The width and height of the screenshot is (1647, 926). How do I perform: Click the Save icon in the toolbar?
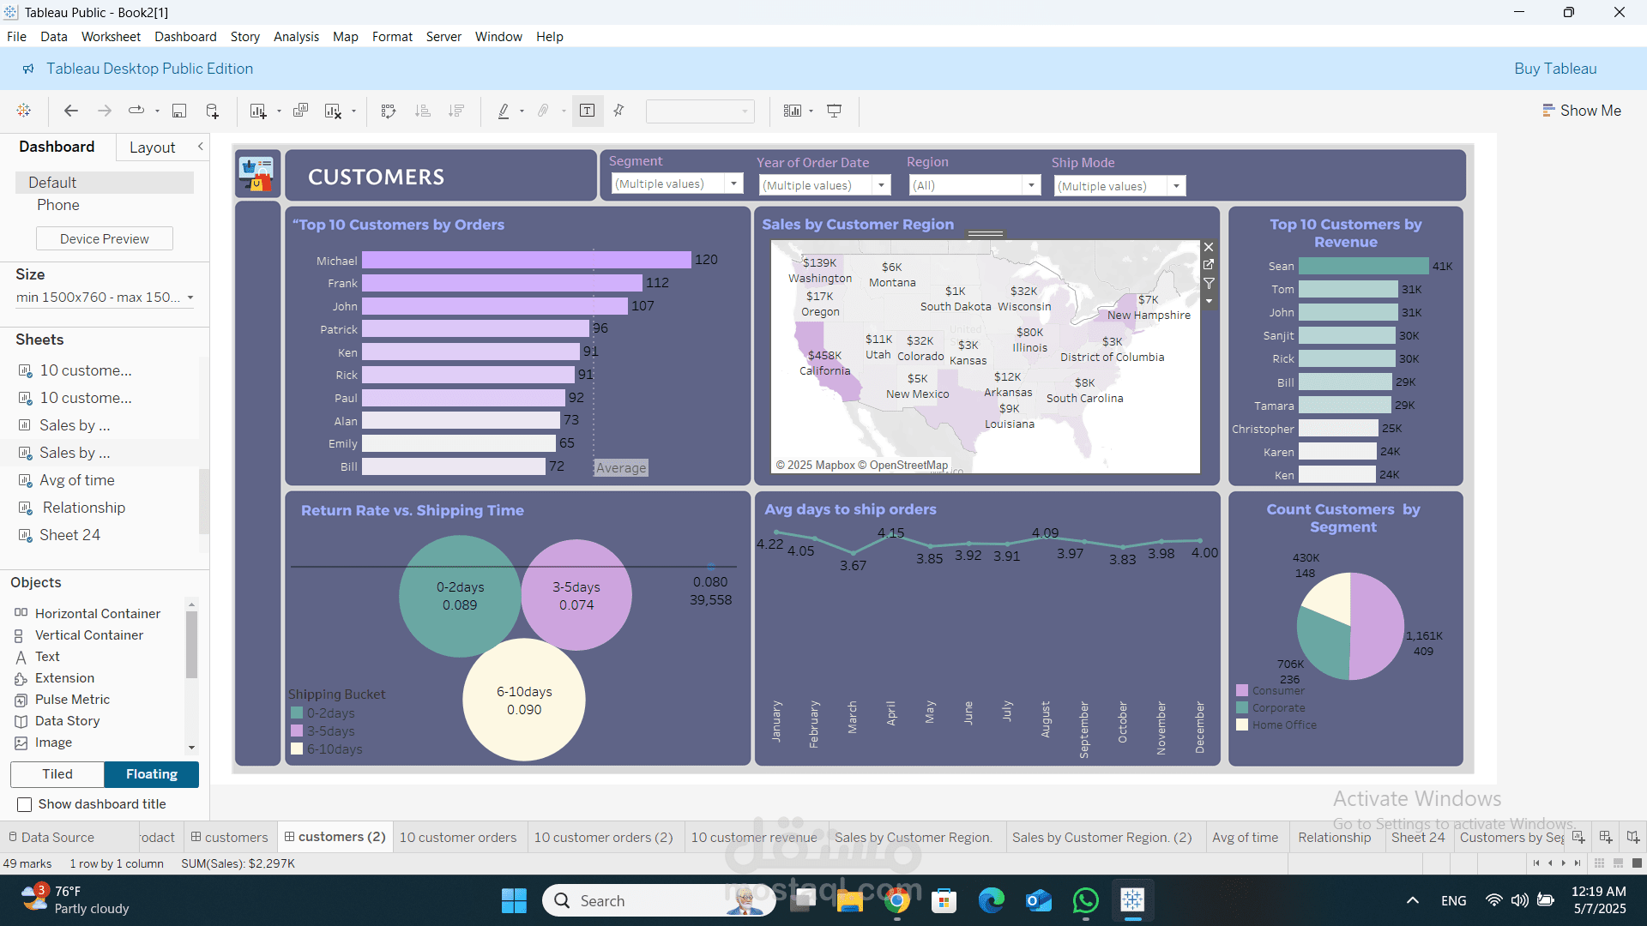point(179,111)
